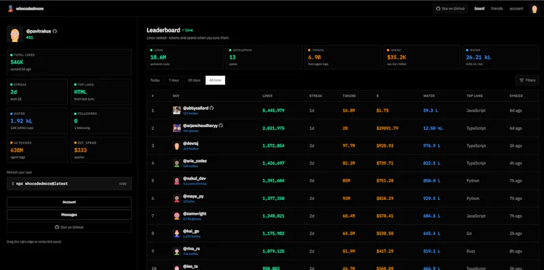Screen dimensions: 544x270
Task: Click the STREAK column header
Action: [316, 96]
